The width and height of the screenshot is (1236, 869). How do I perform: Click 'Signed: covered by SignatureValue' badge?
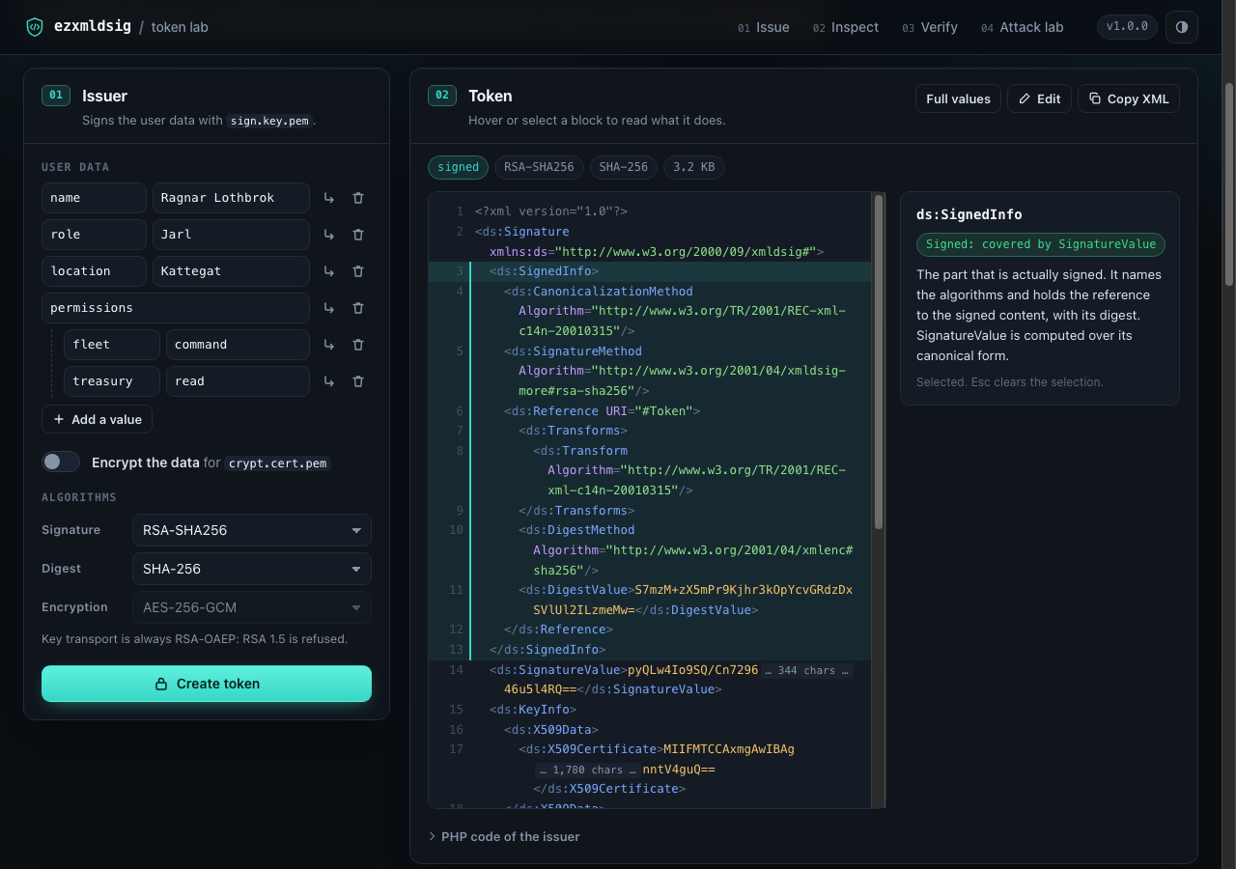(1041, 244)
